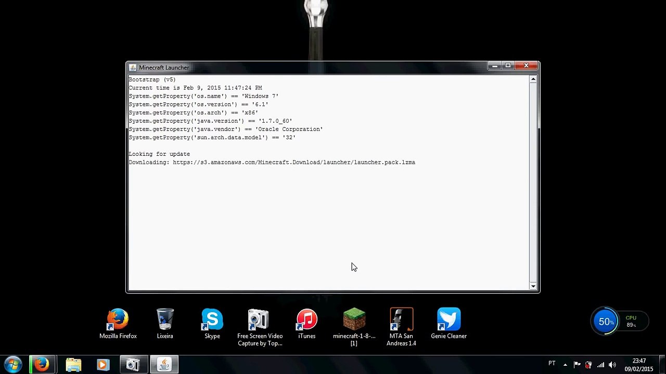Open the volume speaker tray icon
This screenshot has width=666, height=374.
coord(612,365)
